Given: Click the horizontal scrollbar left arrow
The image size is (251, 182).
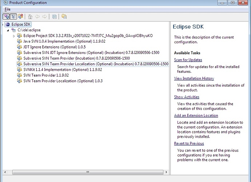Looking at the screenshot, I should 5,172.
